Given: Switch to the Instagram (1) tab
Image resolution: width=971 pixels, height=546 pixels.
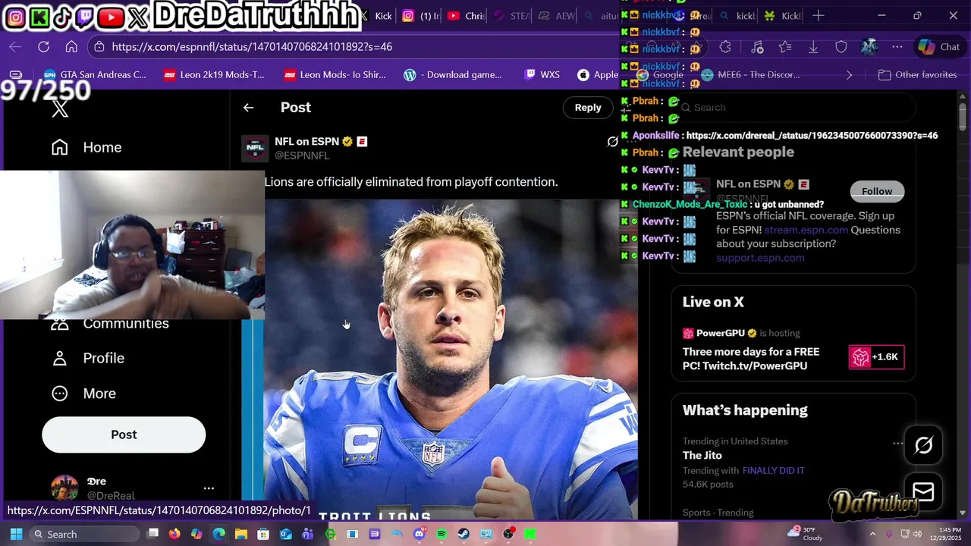Looking at the screenshot, I should tap(420, 16).
